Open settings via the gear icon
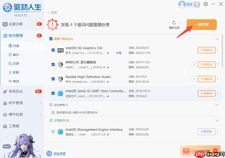 tap(205, 4)
